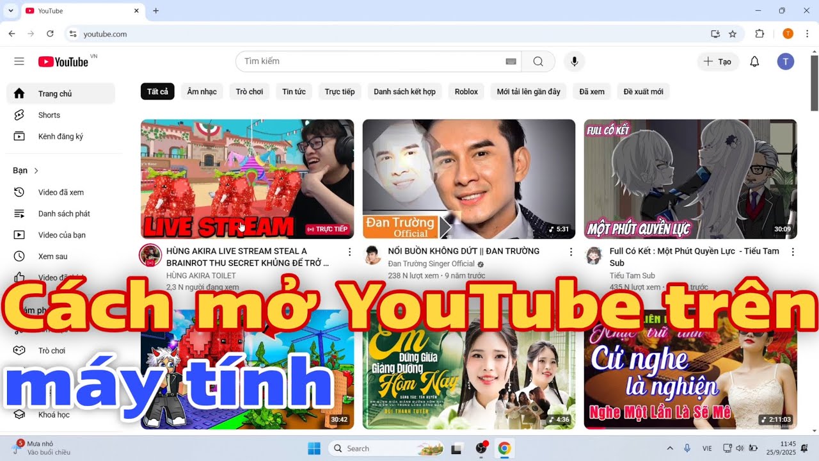Open HÙNG AKIRA live stream thumbnail
Viewport: 819px width, 461px height.
point(247,179)
